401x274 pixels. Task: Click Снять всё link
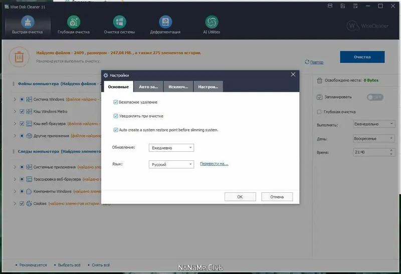(101, 265)
